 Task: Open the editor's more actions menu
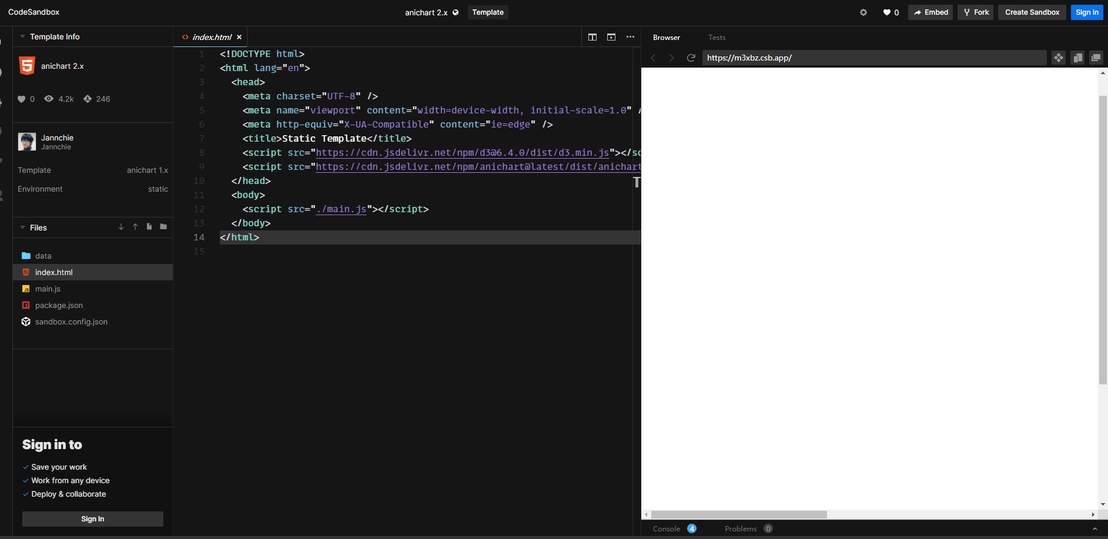tap(630, 36)
